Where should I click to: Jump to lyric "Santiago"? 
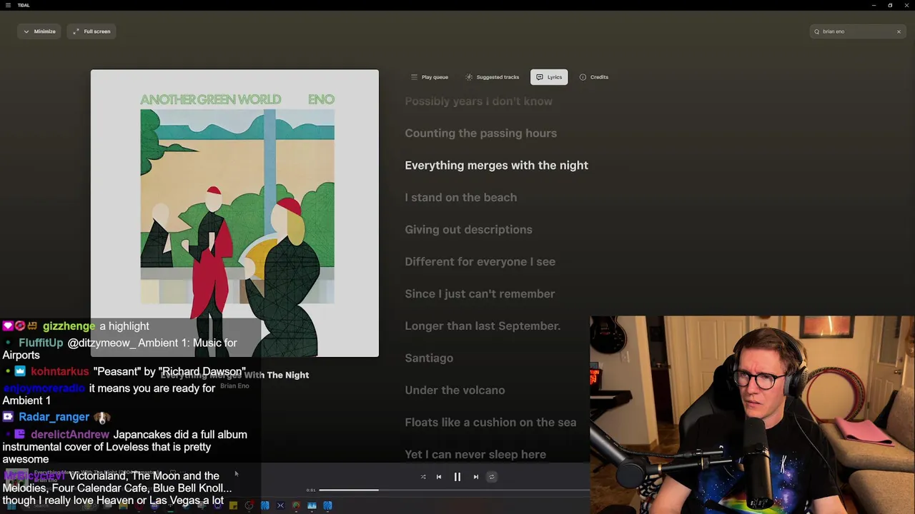point(429,358)
